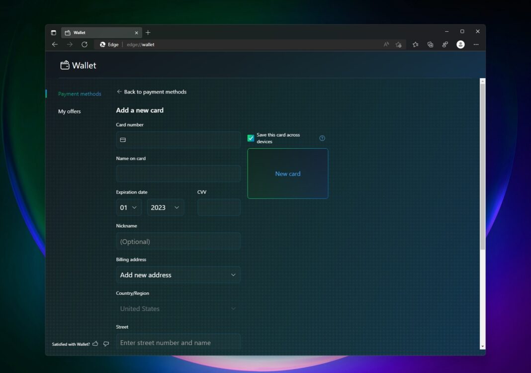Screen dimensions: 531x373
Task: Click the Refresh page icon
Action: point(84,44)
